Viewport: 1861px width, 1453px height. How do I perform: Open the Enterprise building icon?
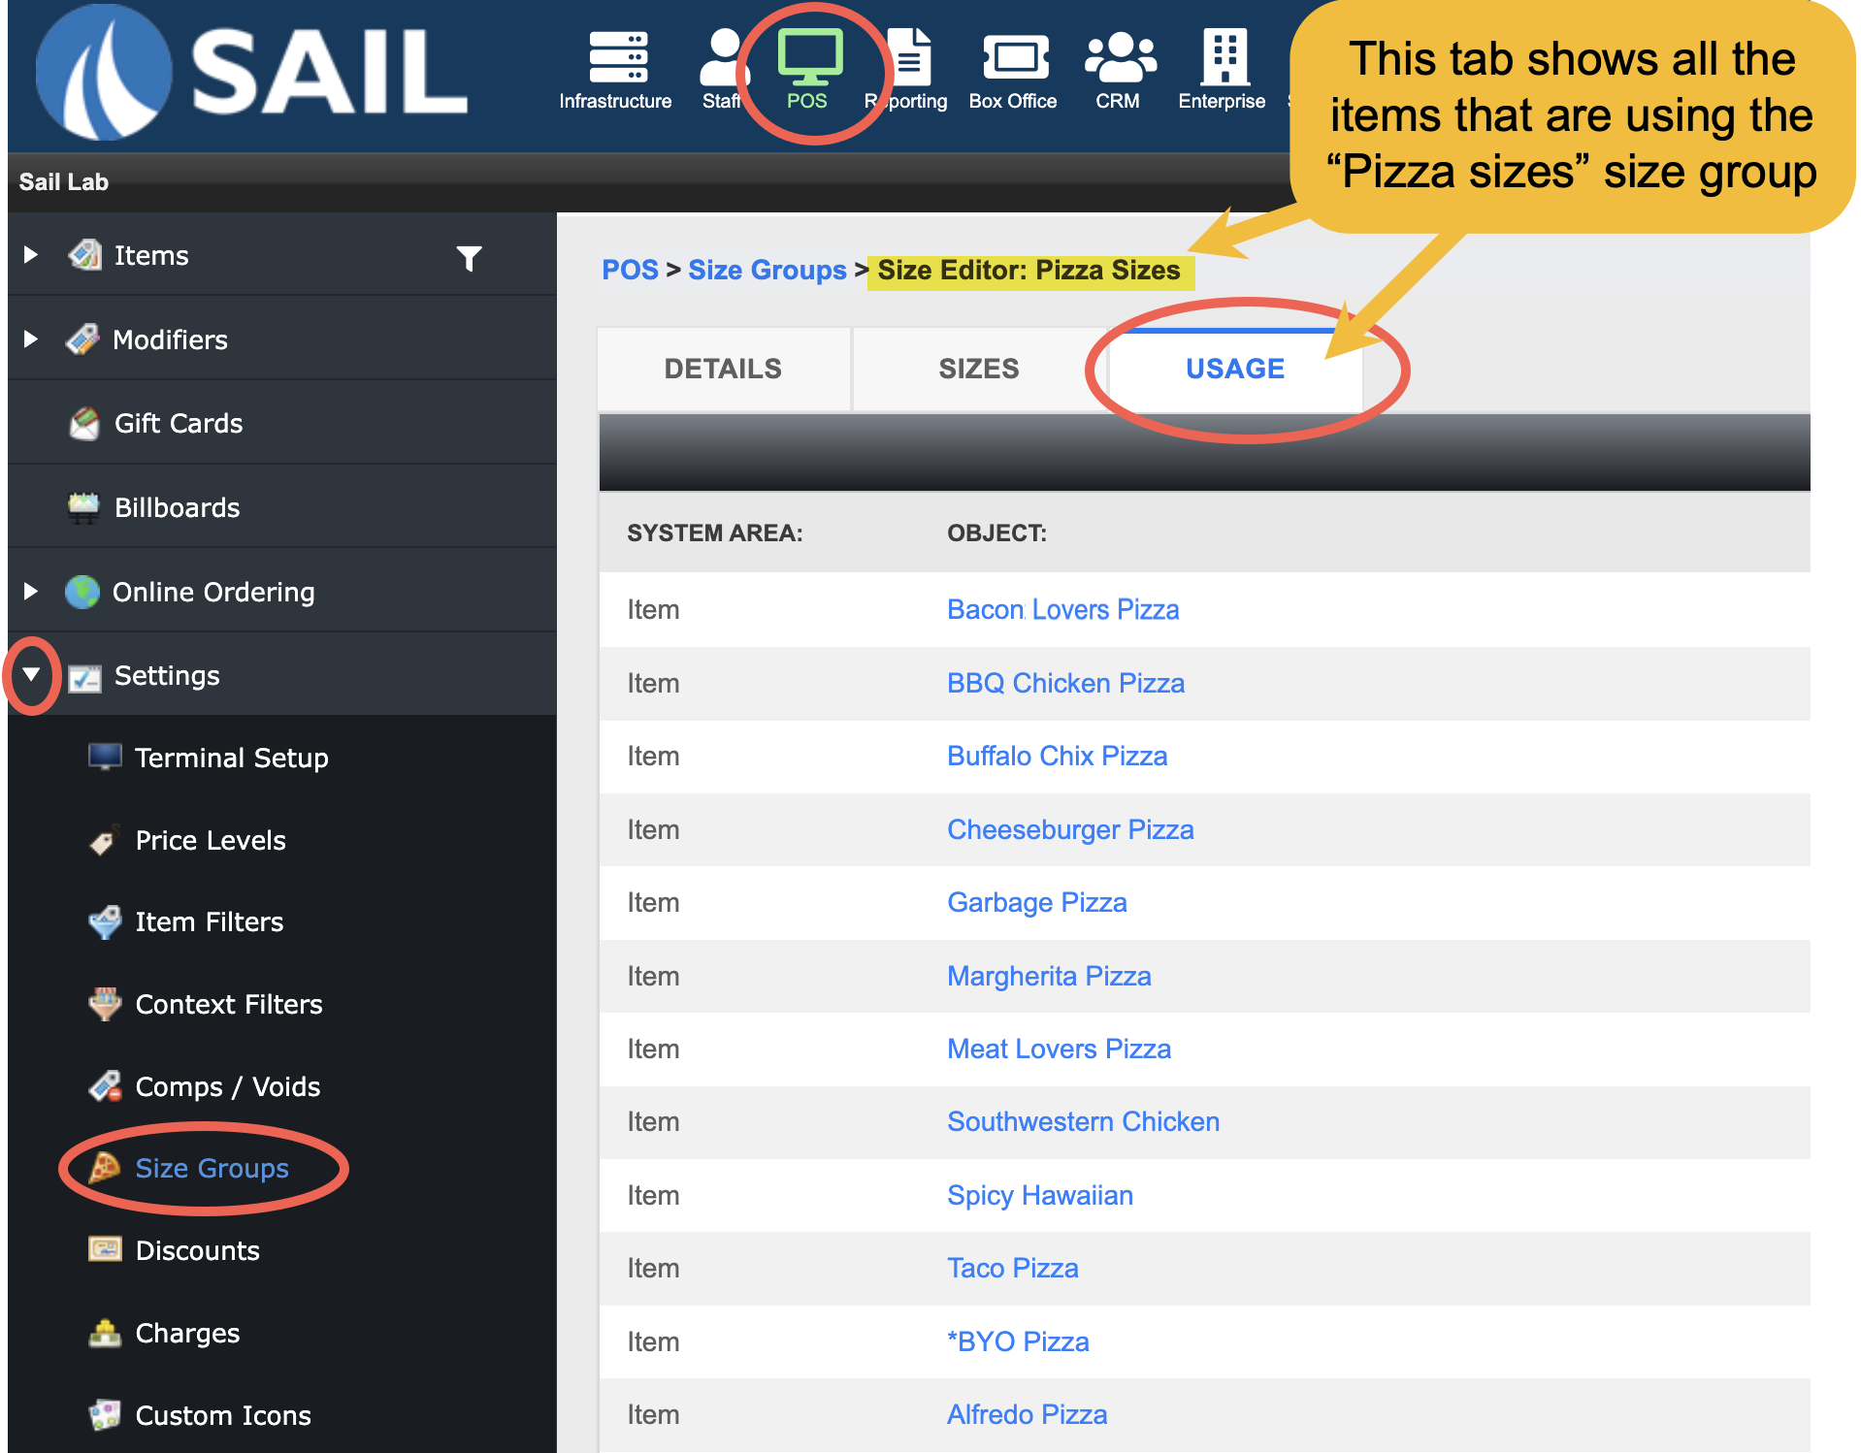click(x=1223, y=58)
